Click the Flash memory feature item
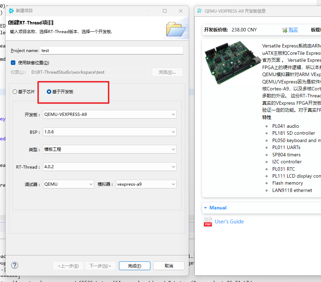 click(x=288, y=183)
